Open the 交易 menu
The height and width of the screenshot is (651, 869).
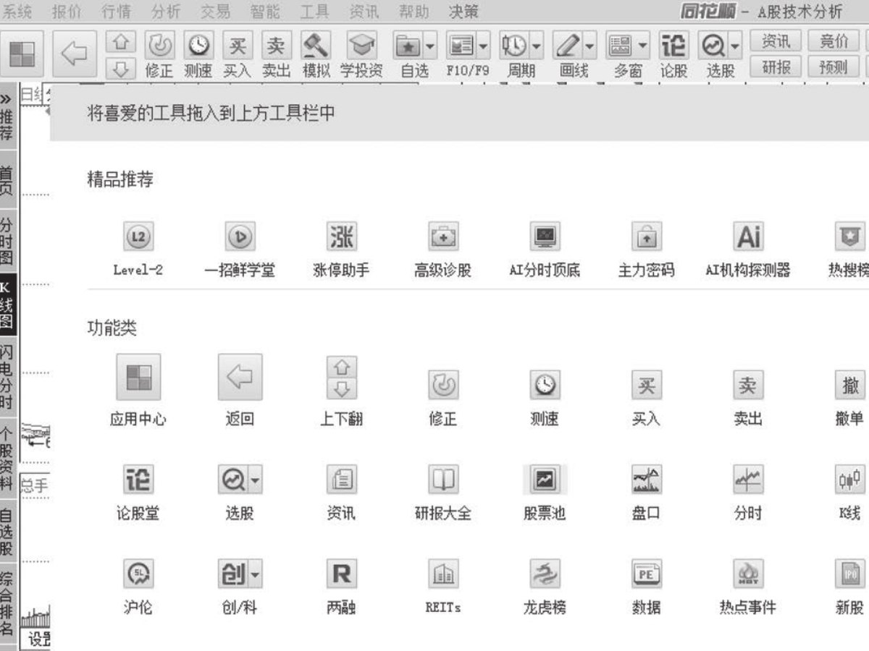coord(215,12)
